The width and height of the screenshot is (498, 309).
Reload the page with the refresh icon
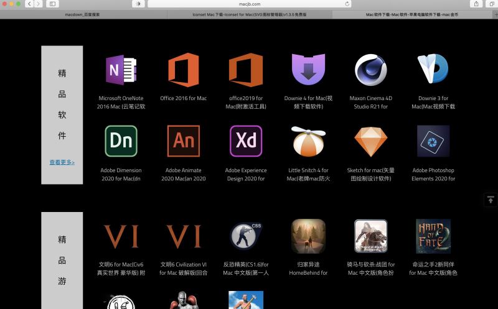(x=347, y=4)
